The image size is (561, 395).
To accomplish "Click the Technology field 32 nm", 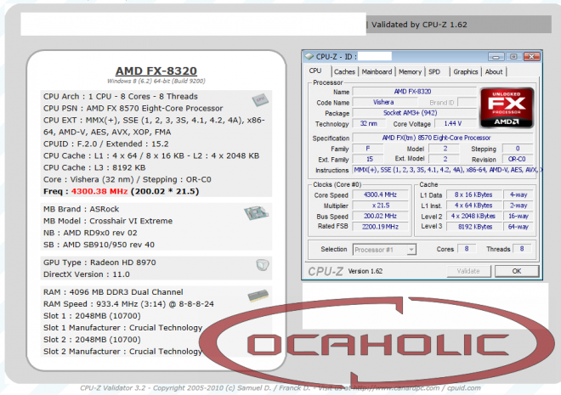I will [x=369, y=124].
